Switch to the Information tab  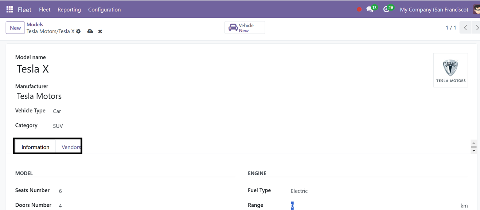click(x=35, y=147)
